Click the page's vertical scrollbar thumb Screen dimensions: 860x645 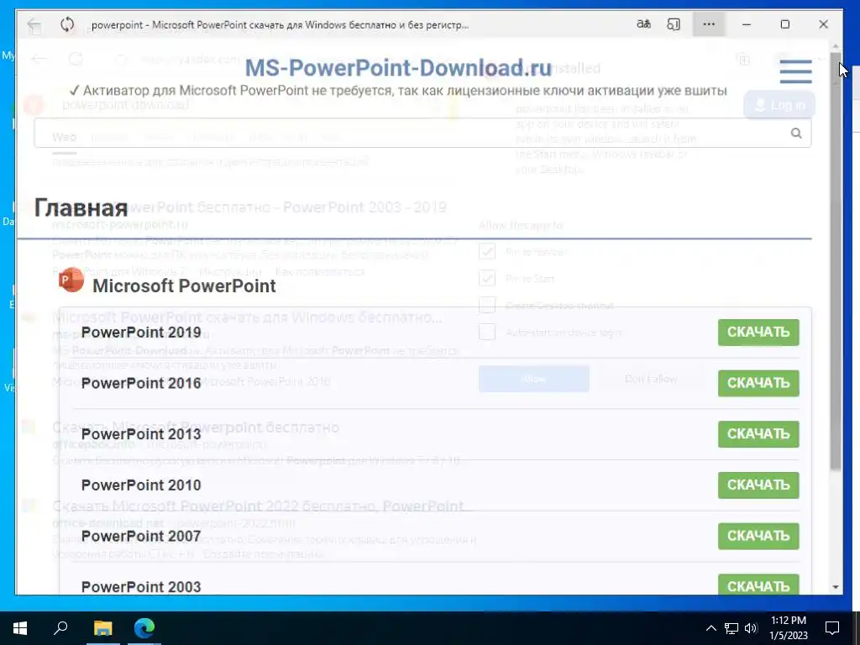836,262
